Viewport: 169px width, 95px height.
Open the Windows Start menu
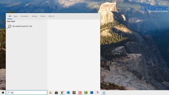3,93
